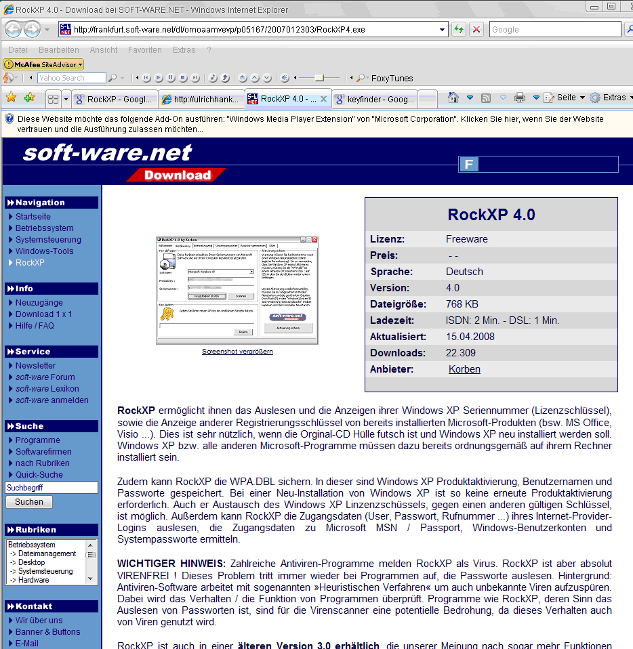The width and height of the screenshot is (633, 649).
Task: Mute audio via FoxyTunes speaker icon
Action: [285, 78]
